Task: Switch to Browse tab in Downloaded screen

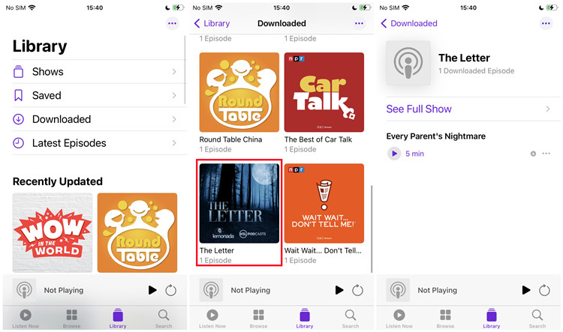Action: coord(258,319)
